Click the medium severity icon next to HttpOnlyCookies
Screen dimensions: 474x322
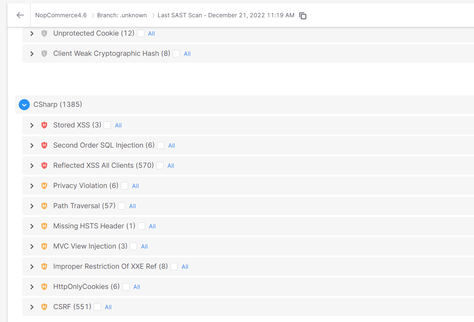tap(44, 287)
